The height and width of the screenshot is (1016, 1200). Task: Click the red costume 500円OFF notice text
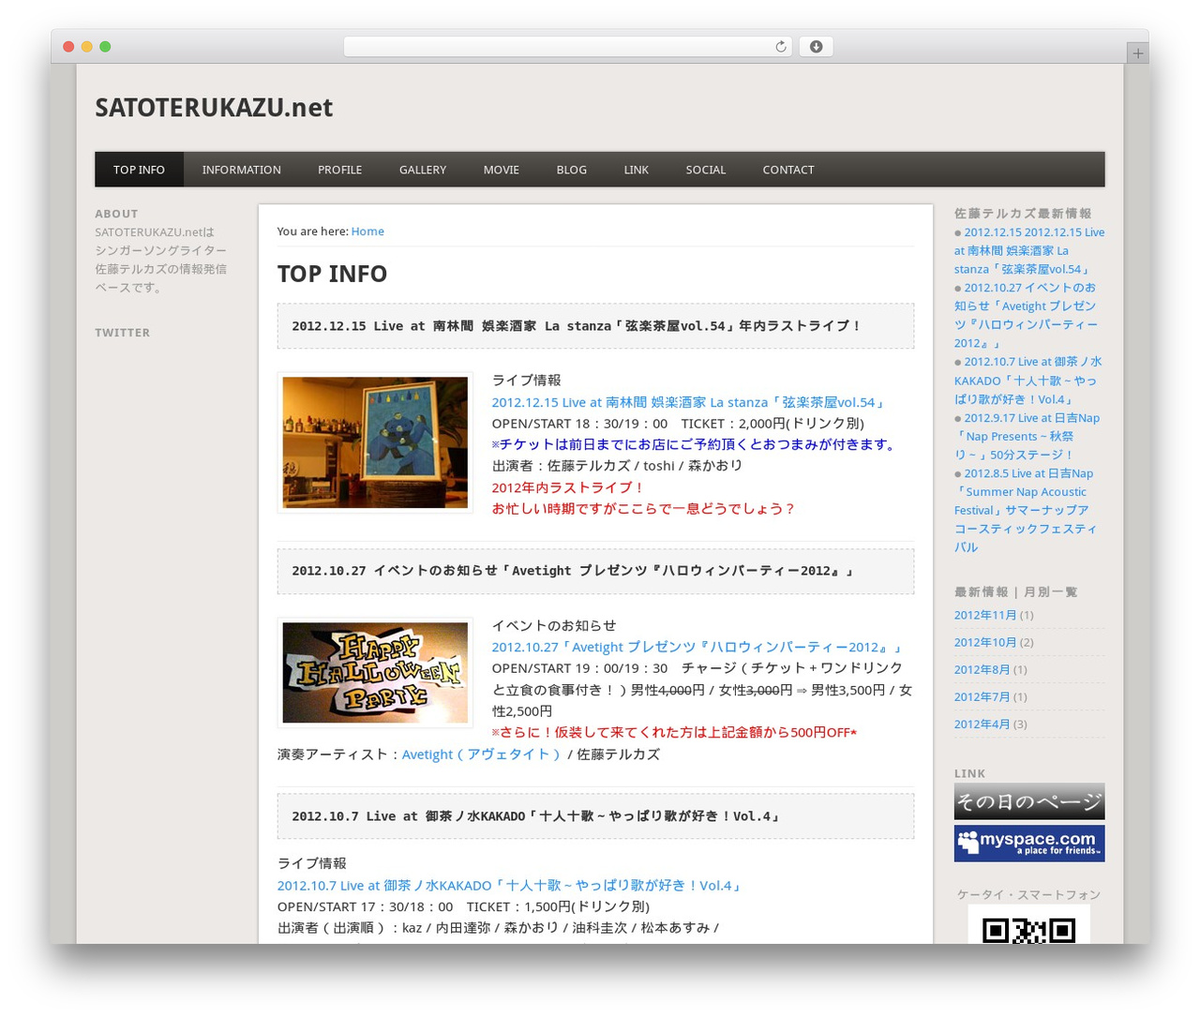(674, 732)
